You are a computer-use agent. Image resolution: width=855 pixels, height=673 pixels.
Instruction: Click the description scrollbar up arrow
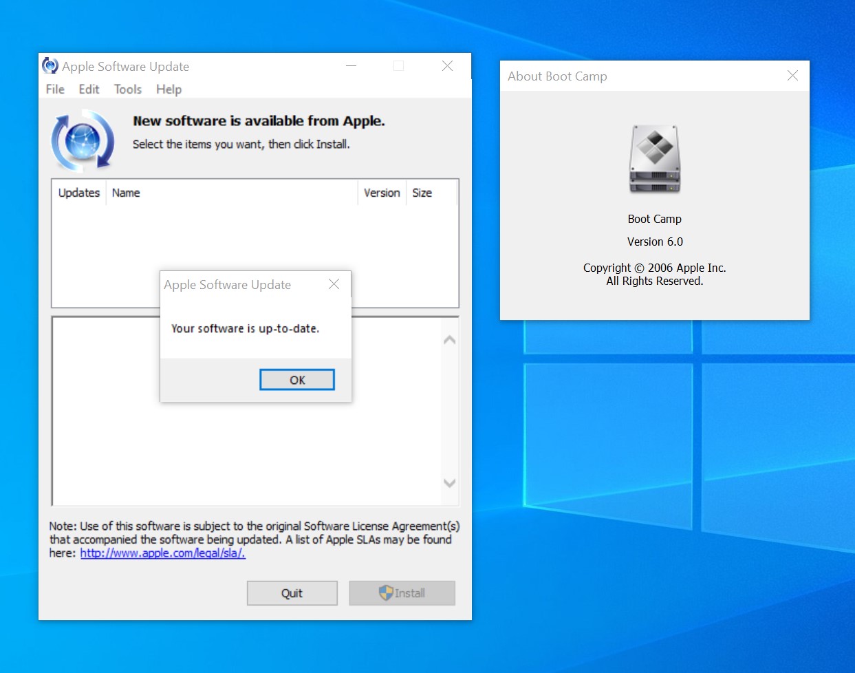(x=450, y=340)
